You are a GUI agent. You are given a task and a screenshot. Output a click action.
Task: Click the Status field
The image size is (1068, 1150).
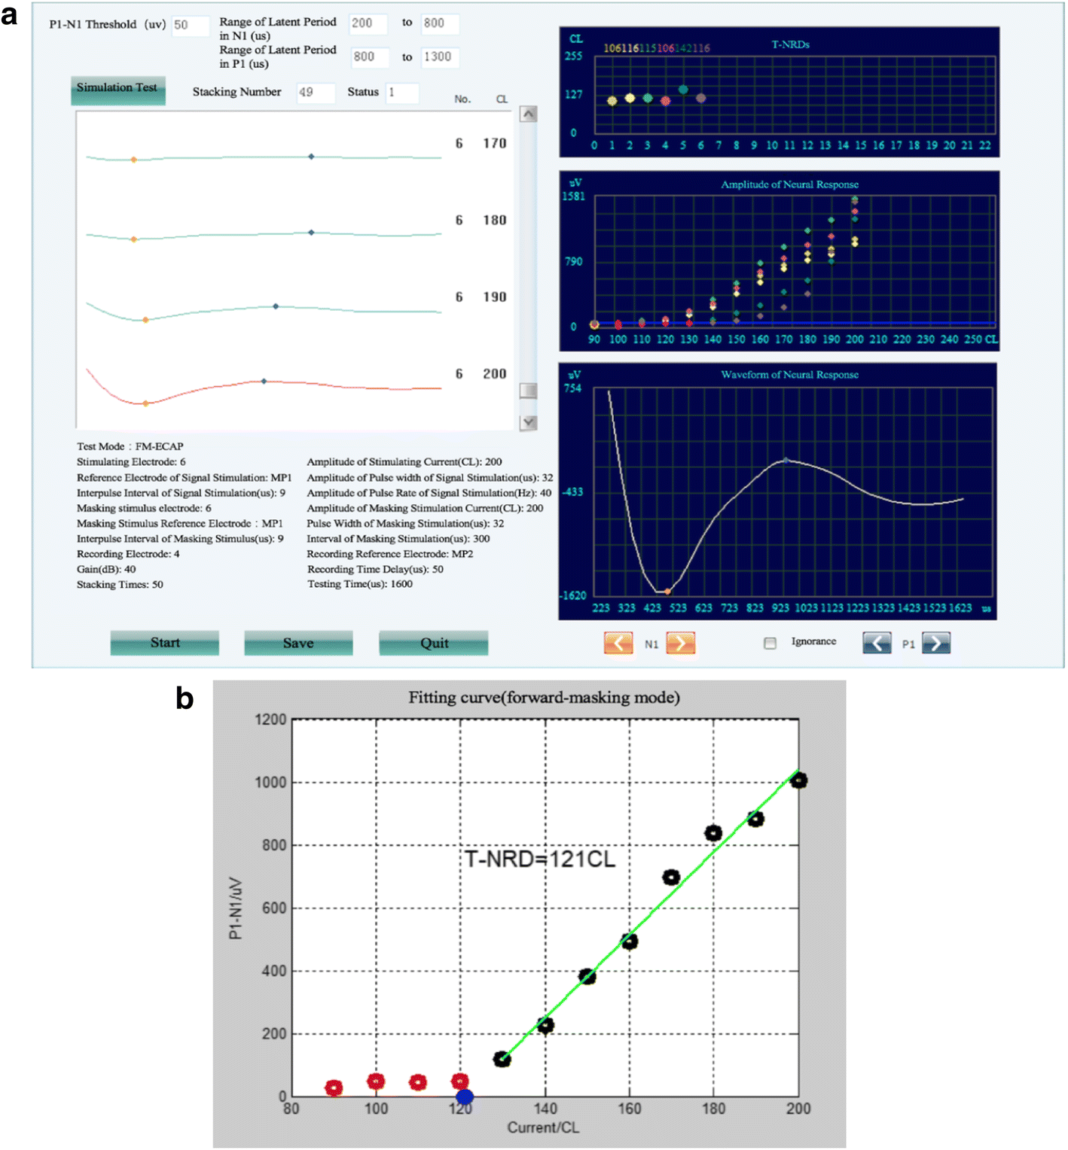coord(402,93)
